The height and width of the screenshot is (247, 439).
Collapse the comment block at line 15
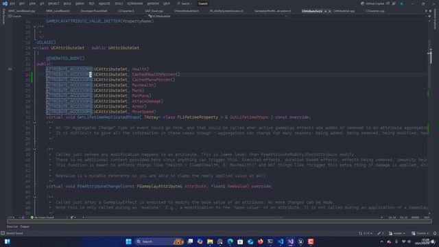tap(35, 27)
